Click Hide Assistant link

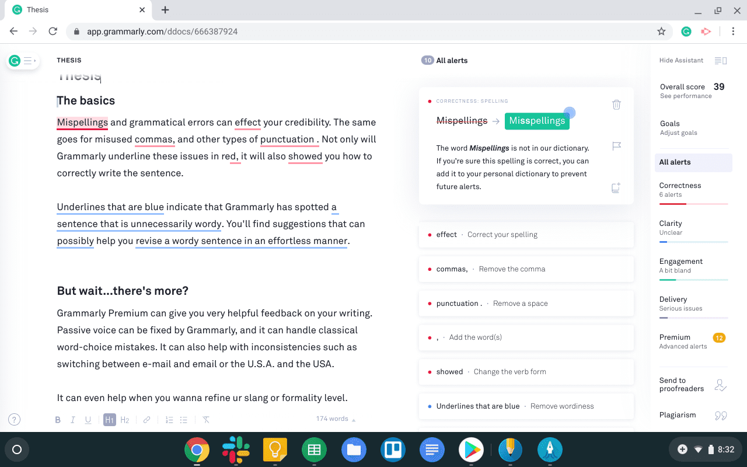681,61
